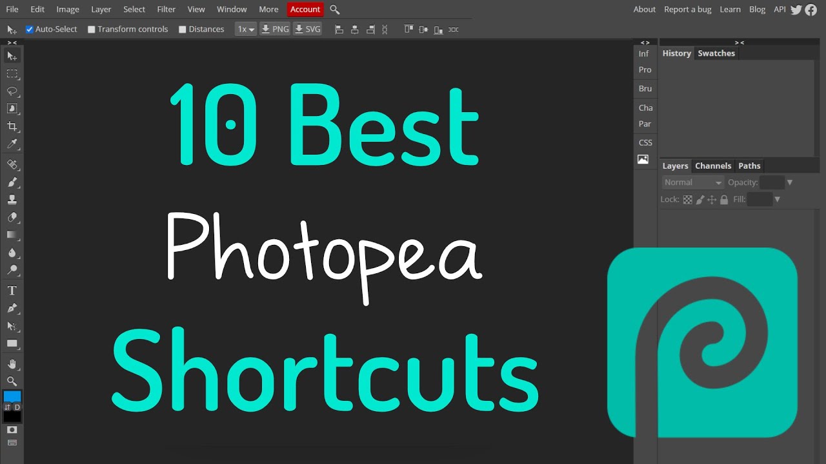Image resolution: width=826 pixels, height=464 pixels.
Task: Select the Object Selection tool
Action: coord(12,108)
